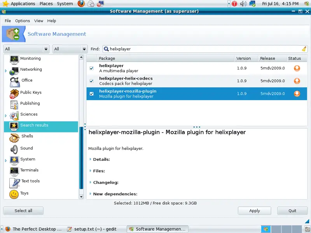Click the Apply button

(255, 210)
